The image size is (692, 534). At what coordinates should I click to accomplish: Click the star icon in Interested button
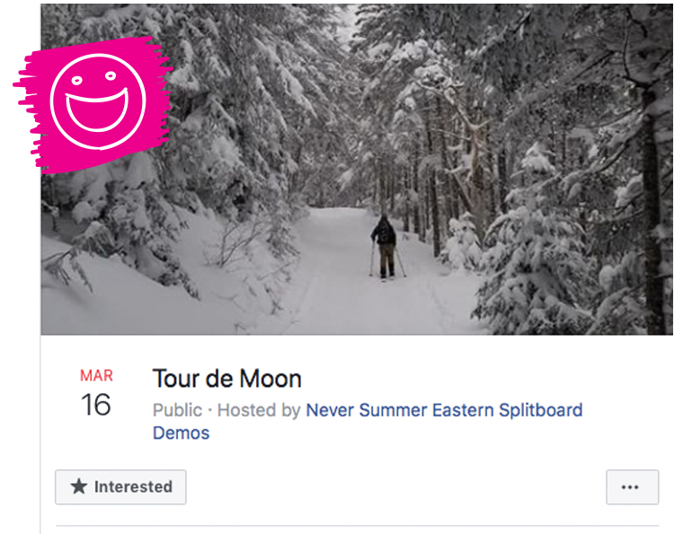[x=79, y=486]
